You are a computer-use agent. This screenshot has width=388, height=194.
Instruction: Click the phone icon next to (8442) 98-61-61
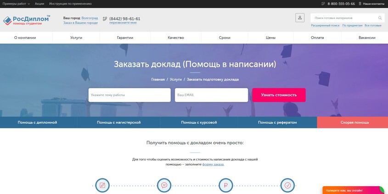point(105,19)
